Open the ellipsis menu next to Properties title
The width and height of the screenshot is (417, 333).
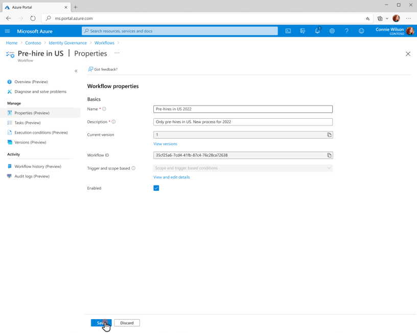click(117, 53)
